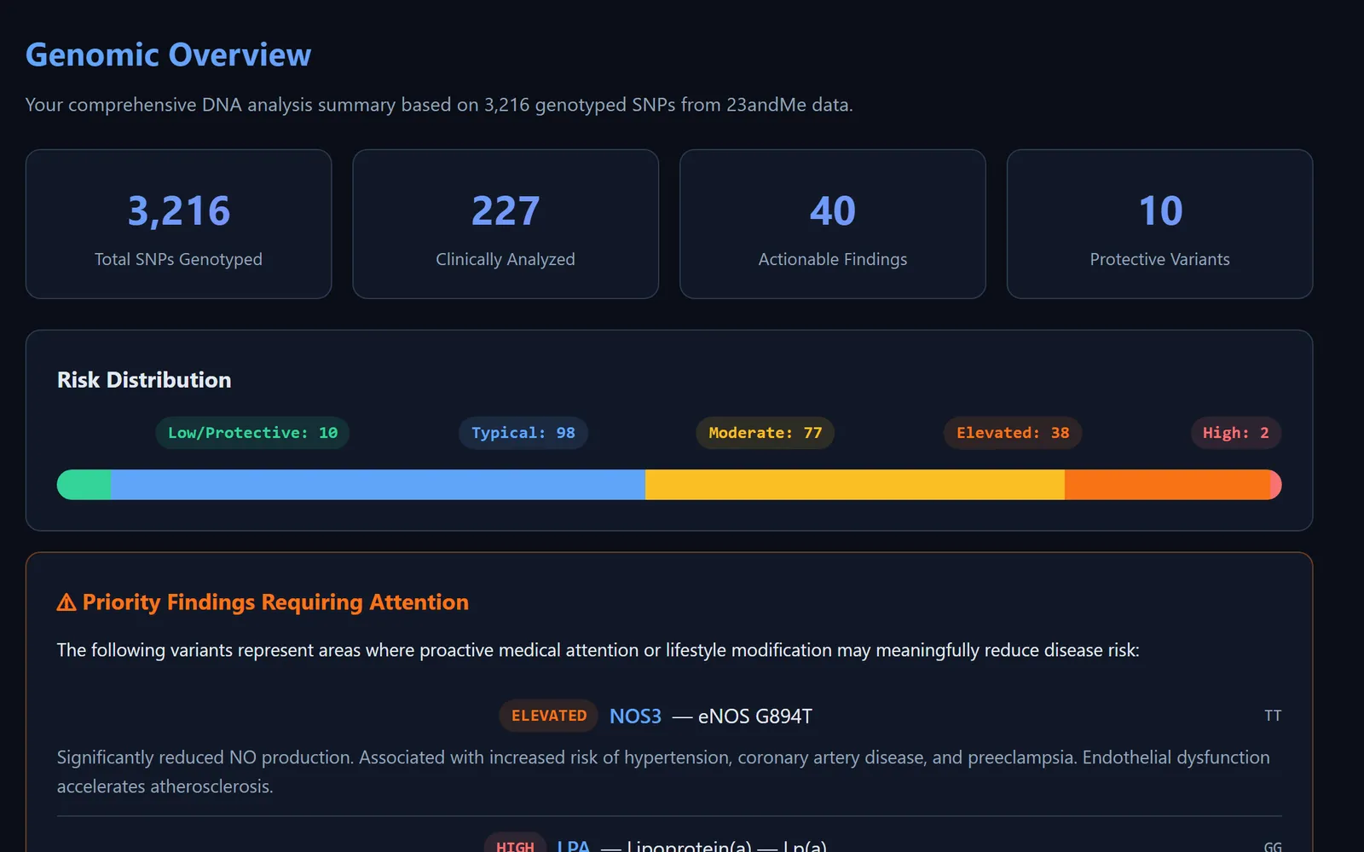Click the blue typical-risk bar segment
Viewport: 1364px width, 852px height.
tap(379, 485)
